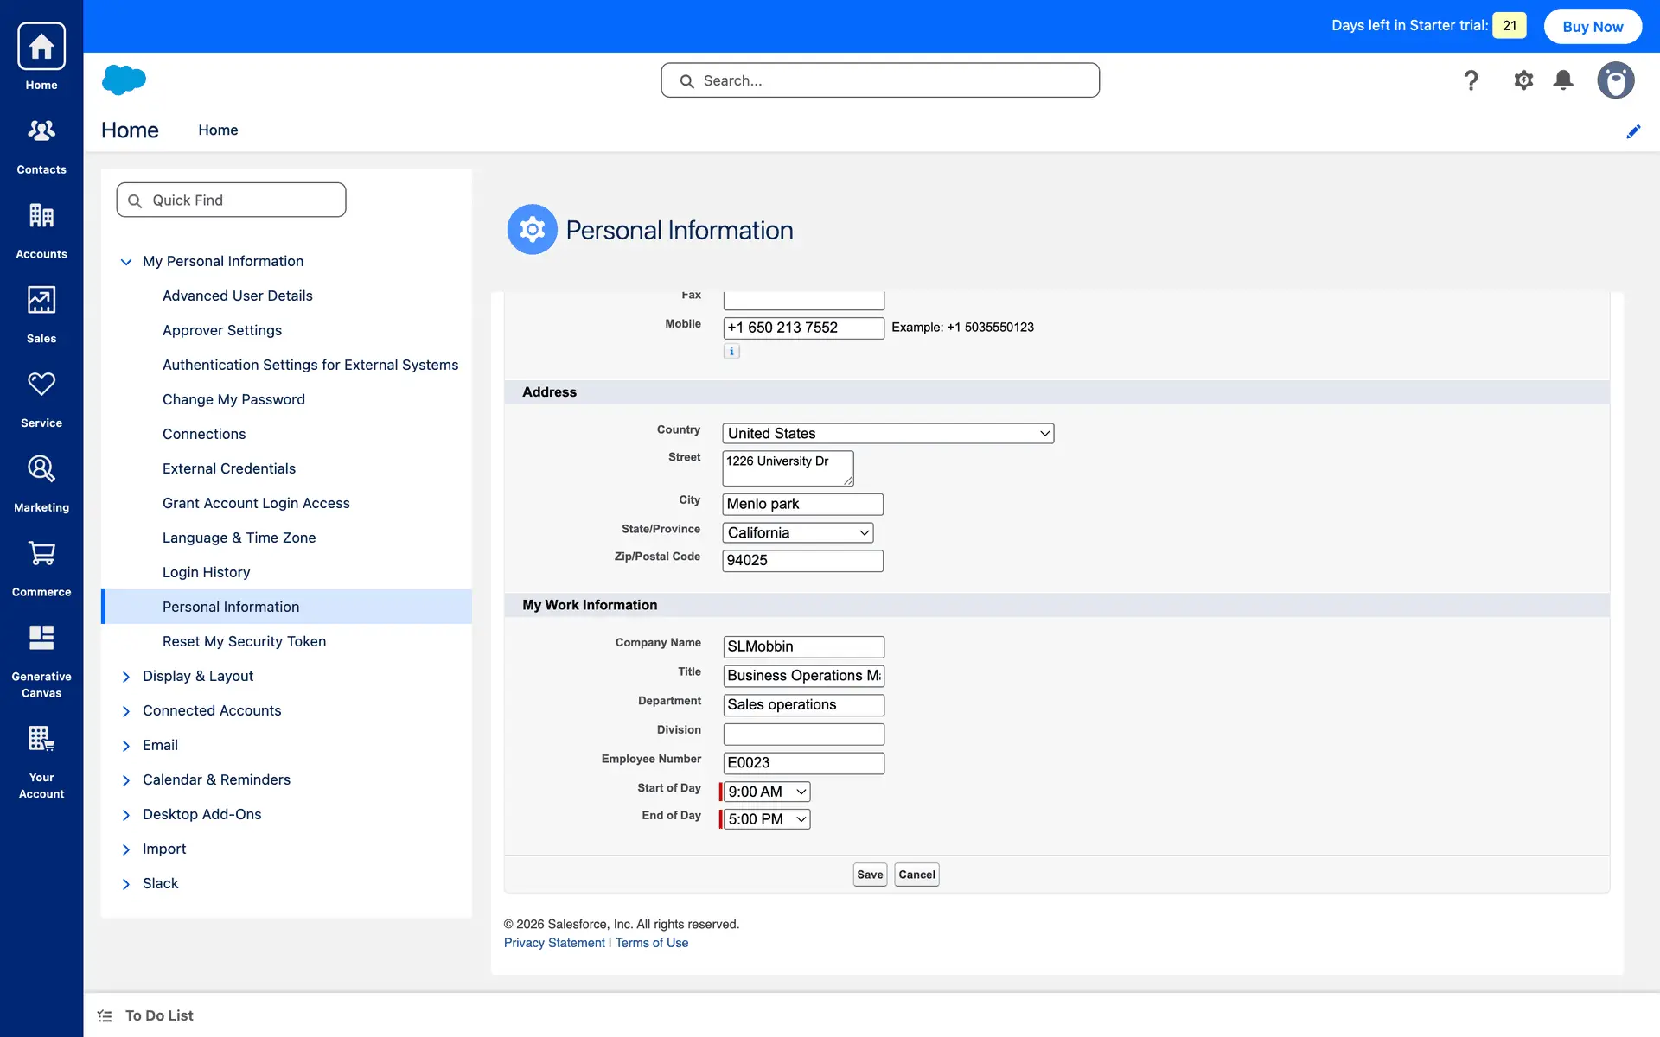
Task: Open Commerce cart icon
Action: coord(41,553)
